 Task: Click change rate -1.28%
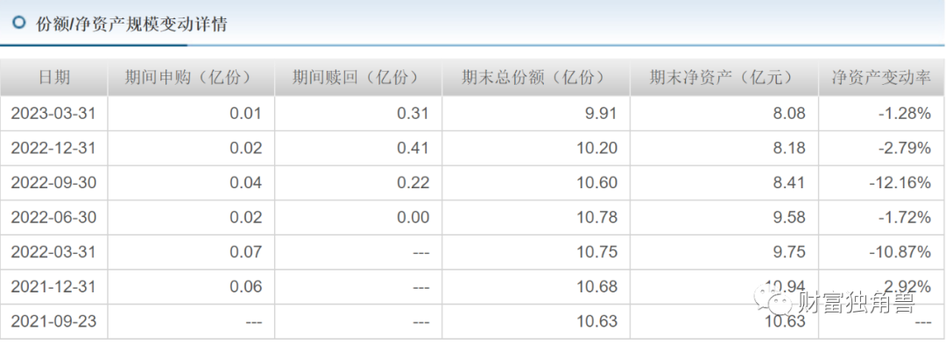point(905,113)
